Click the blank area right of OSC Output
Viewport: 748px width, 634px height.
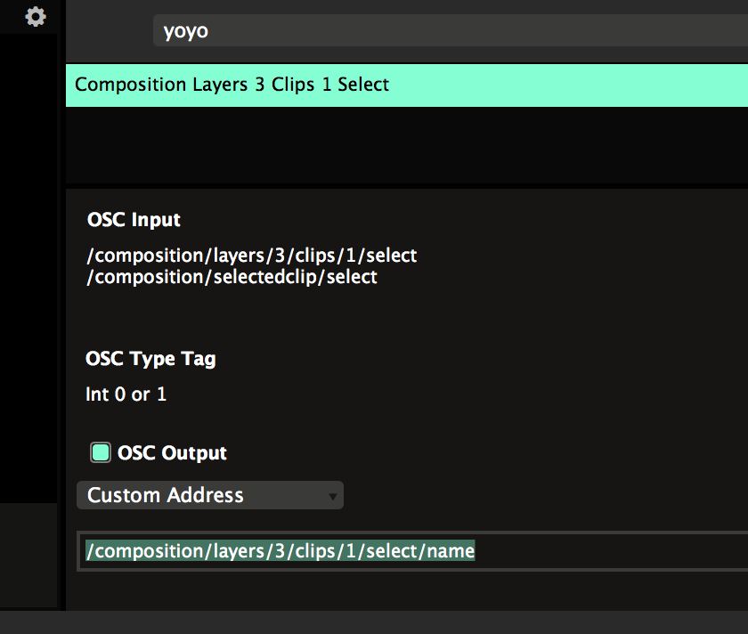490,453
